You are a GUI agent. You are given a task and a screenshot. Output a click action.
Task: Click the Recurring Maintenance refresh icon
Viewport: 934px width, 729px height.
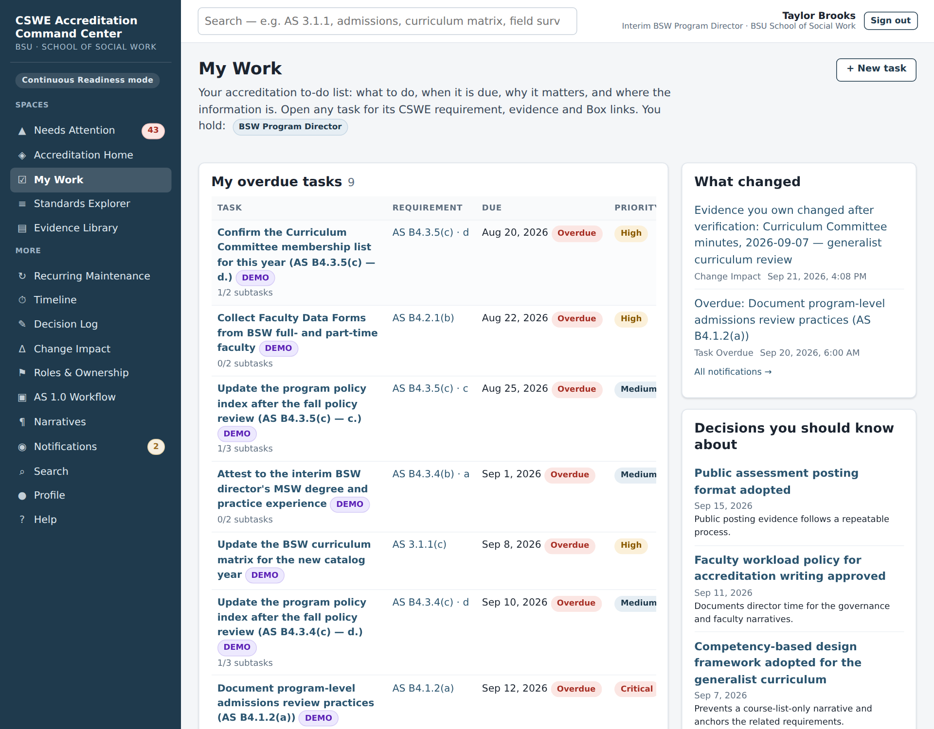pyautogui.click(x=22, y=276)
